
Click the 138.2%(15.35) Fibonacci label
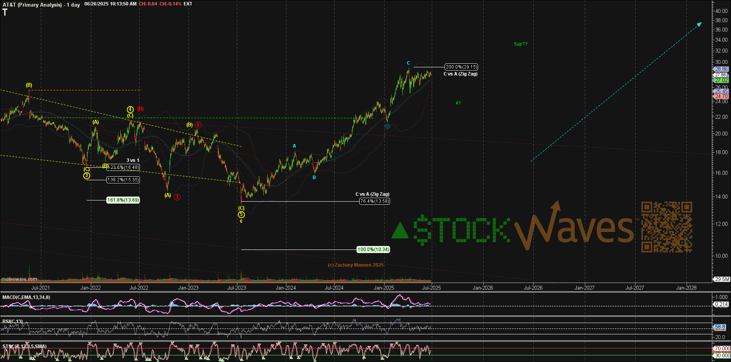123,180
